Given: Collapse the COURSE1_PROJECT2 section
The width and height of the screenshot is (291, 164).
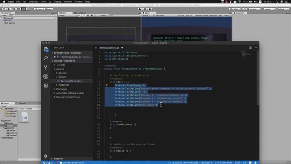Looking at the screenshot, I should (71, 61).
